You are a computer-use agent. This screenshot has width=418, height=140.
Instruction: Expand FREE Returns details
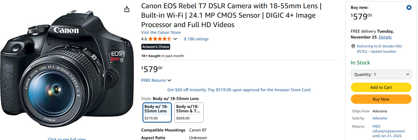tap(156, 80)
